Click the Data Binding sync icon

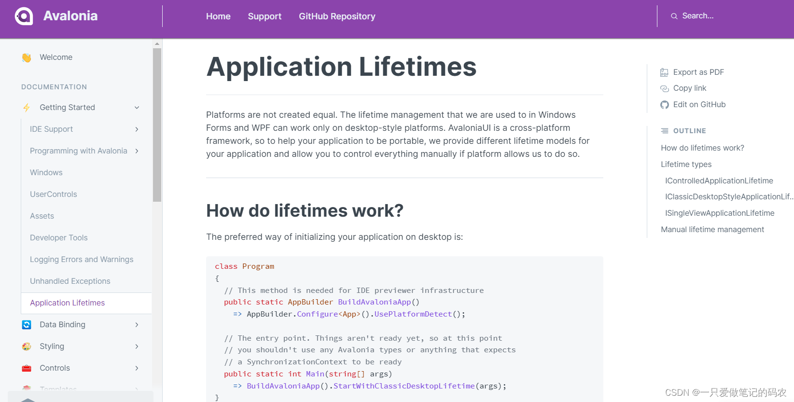pos(27,325)
